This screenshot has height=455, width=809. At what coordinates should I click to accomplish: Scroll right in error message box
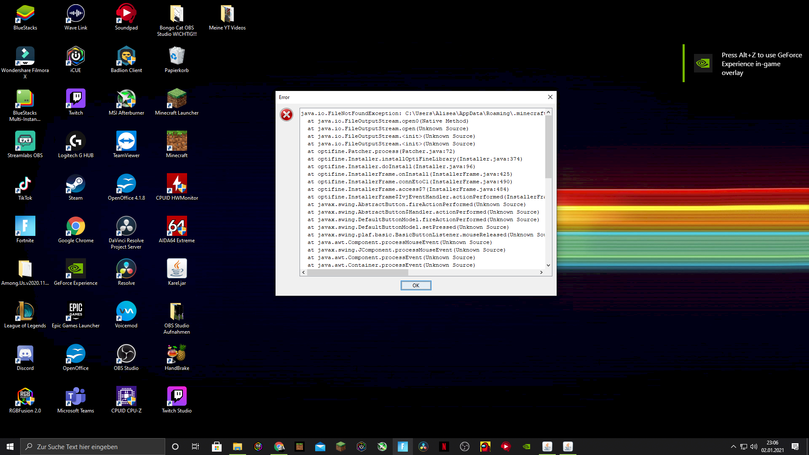pyautogui.click(x=541, y=272)
